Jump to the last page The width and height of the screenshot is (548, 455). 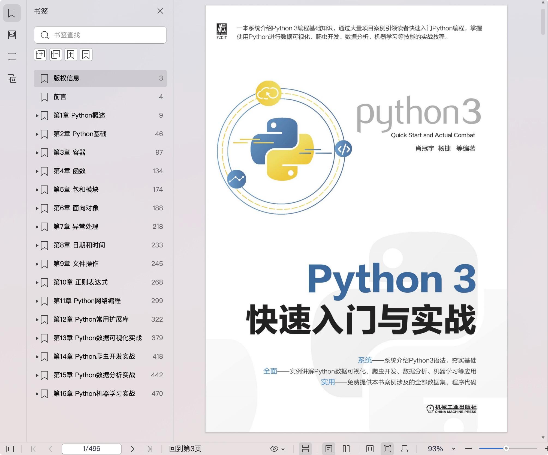coord(150,449)
